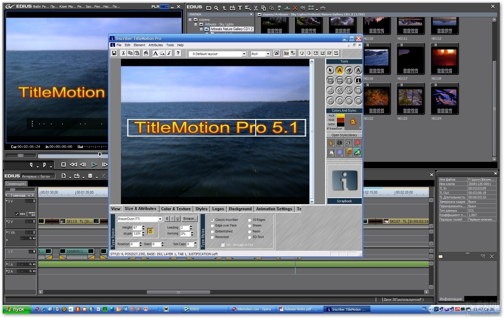The width and height of the screenshot is (504, 318).
Task: Select Classic Inscriber type style
Action: click(224, 220)
